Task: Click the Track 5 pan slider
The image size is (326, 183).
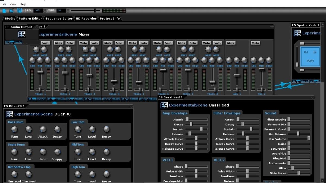Action: [139, 89]
